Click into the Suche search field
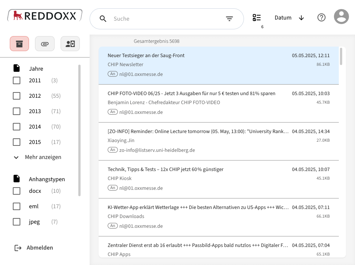Image resolution: width=355 pixels, height=265 pixels. [167, 19]
